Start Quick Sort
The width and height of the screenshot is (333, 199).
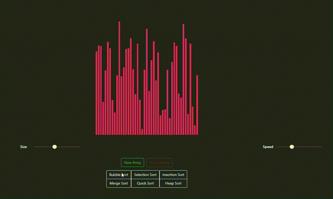[145, 183]
